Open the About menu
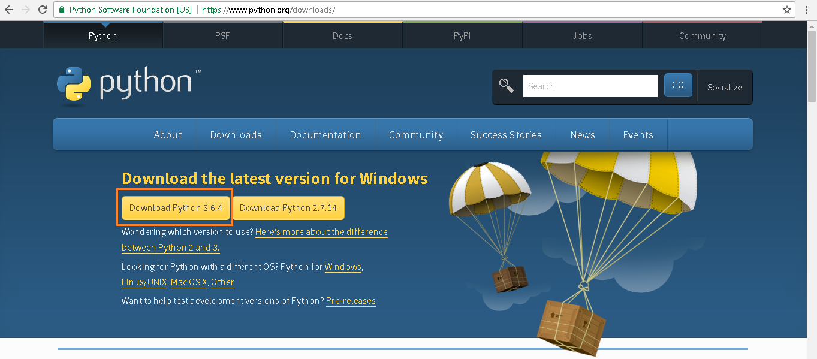 click(168, 135)
